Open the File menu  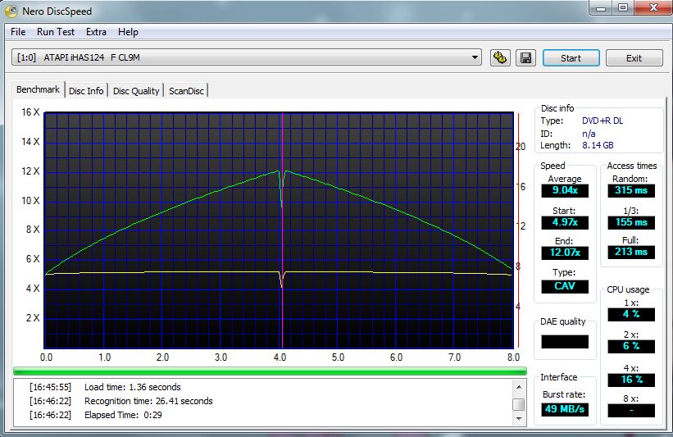(x=18, y=32)
